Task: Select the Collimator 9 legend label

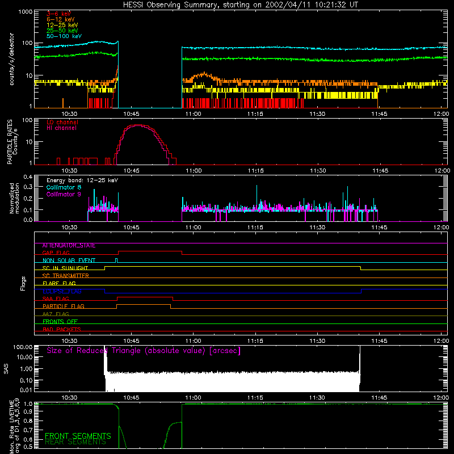Action: (x=64, y=194)
